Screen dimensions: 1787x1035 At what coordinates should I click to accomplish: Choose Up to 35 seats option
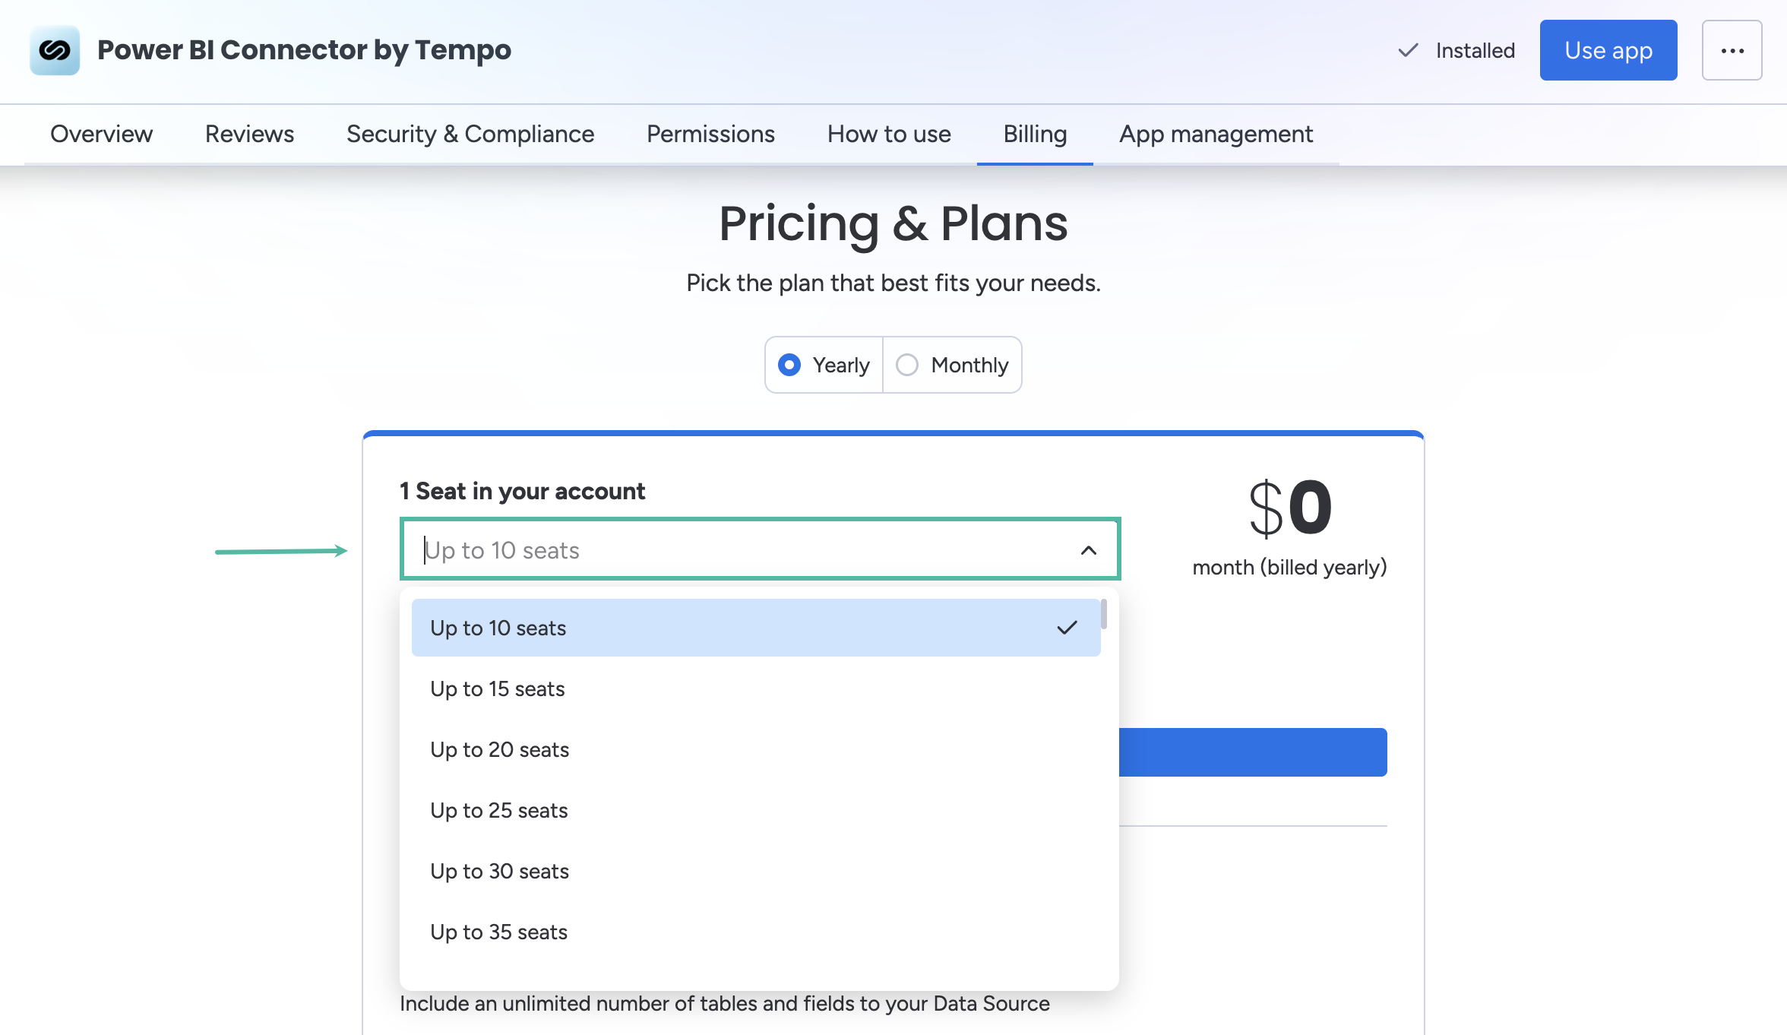756,932
